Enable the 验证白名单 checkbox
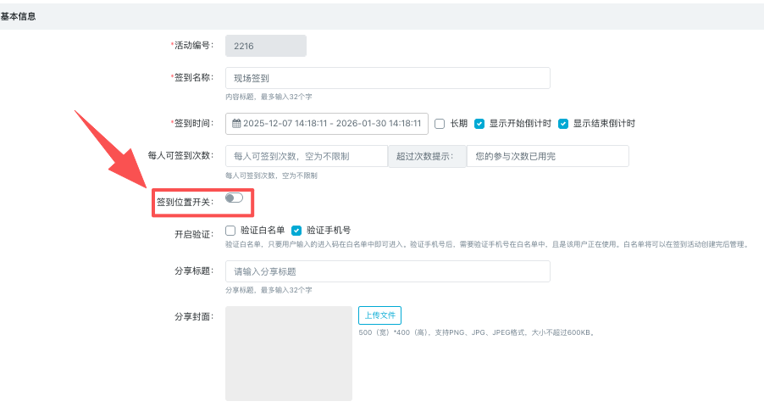This screenshot has width=764, height=407. [231, 231]
